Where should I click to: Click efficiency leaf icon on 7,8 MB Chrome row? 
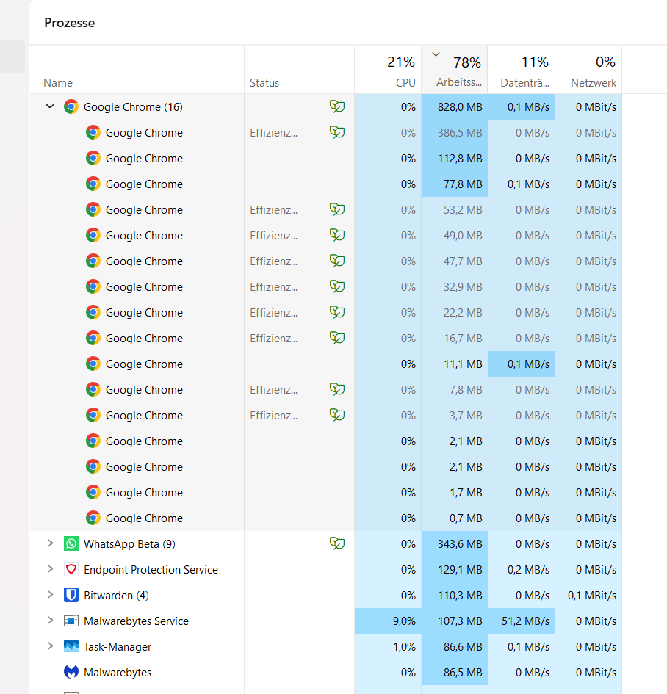tap(337, 388)
